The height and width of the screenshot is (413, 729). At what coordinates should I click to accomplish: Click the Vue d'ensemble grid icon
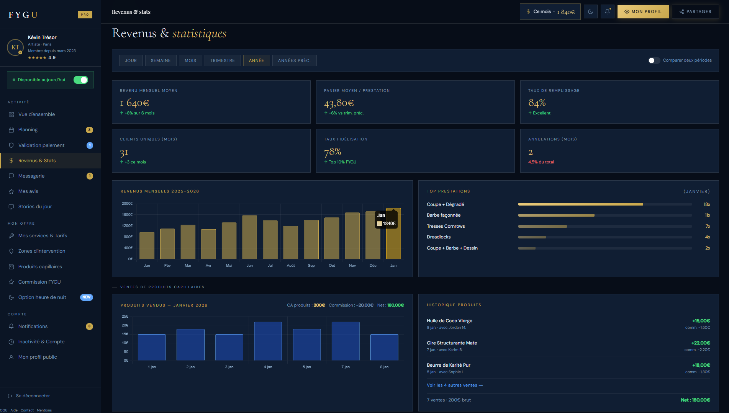pyautogui.click(x=11, y=114)
